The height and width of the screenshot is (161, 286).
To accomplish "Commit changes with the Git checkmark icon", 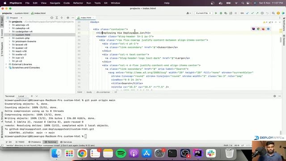I will tap(252, 13).
